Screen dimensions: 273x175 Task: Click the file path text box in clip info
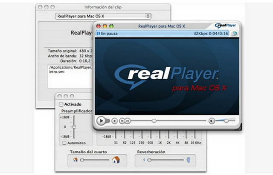point(70,77)
